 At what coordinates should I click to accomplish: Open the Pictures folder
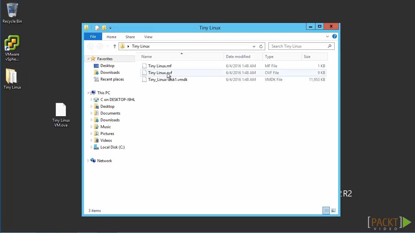pos(107,134)
